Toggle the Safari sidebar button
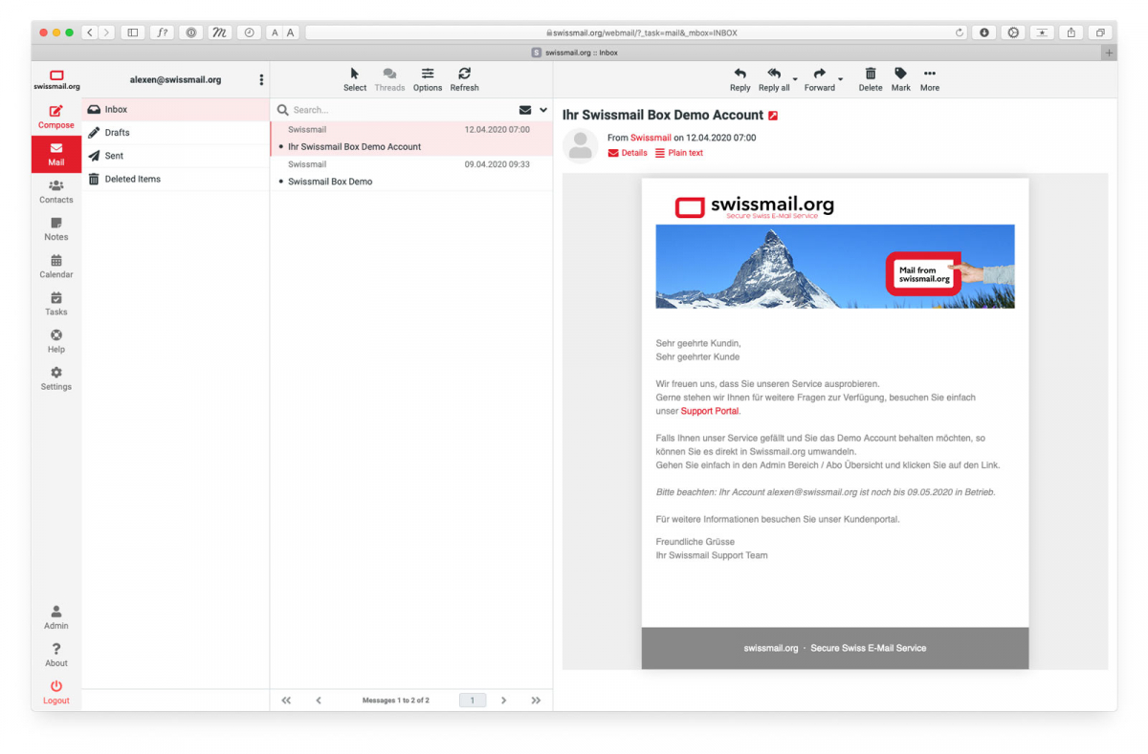The height and width of the screenshot is (754, 1148). pyautogui.click(x=133, y=32)
